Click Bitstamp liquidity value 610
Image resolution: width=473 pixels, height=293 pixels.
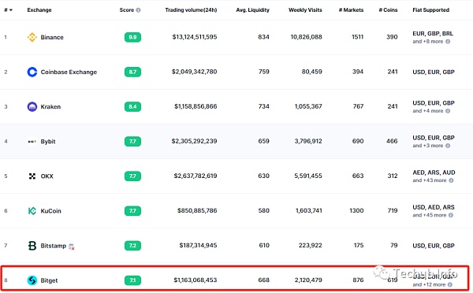coord(264,245)
